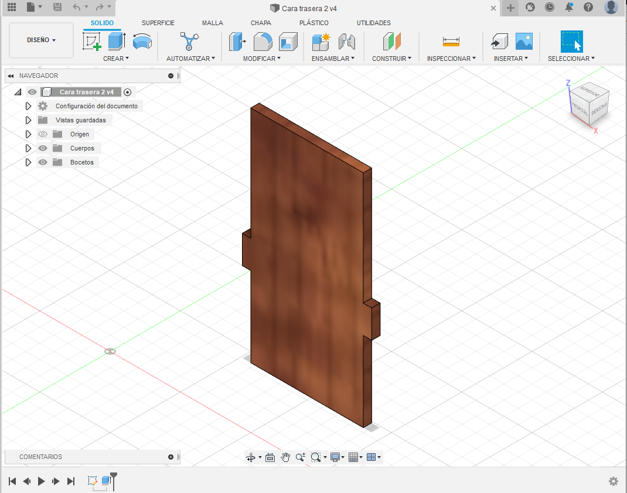The image size is (627, 493).
Task: Open the Insert Canvas image icon
Action: click(524, 42)
